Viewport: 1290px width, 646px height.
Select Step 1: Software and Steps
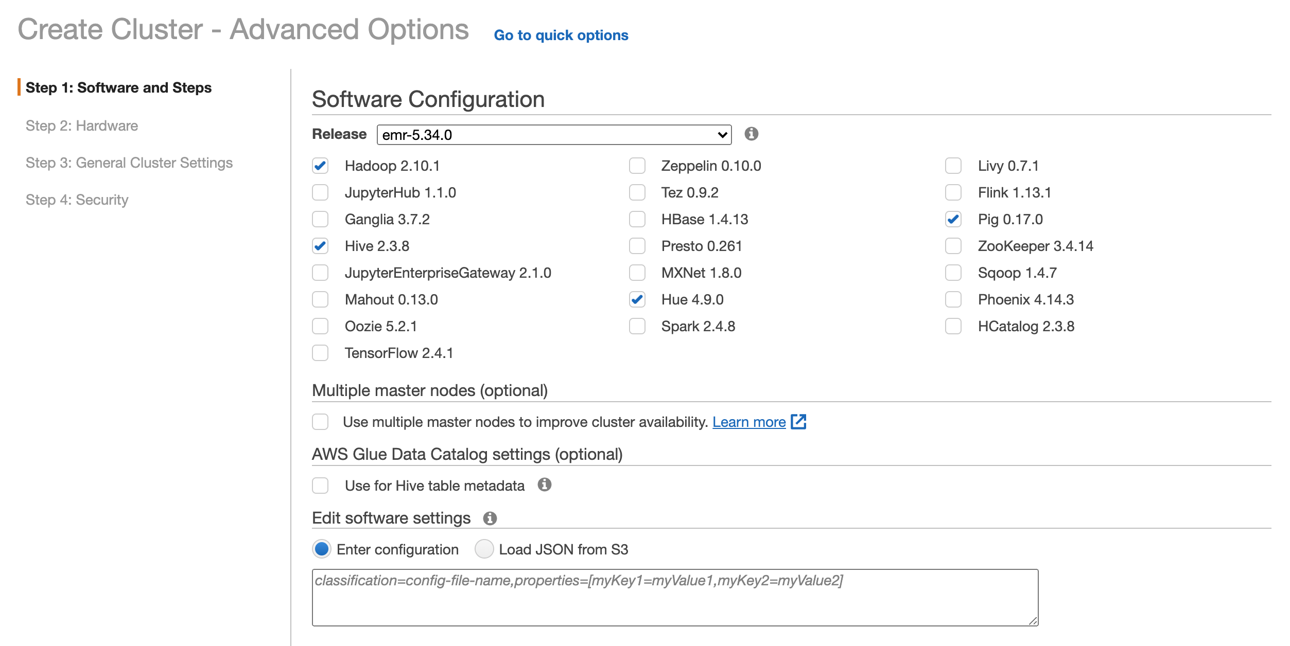pyautogui.click(x=118, y=87)
